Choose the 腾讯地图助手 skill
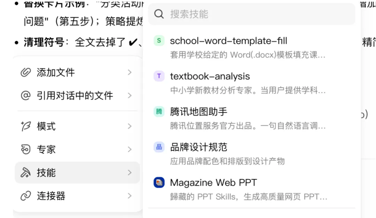The height and width of the screenshot is (218, 376). (x=252, y=119)
